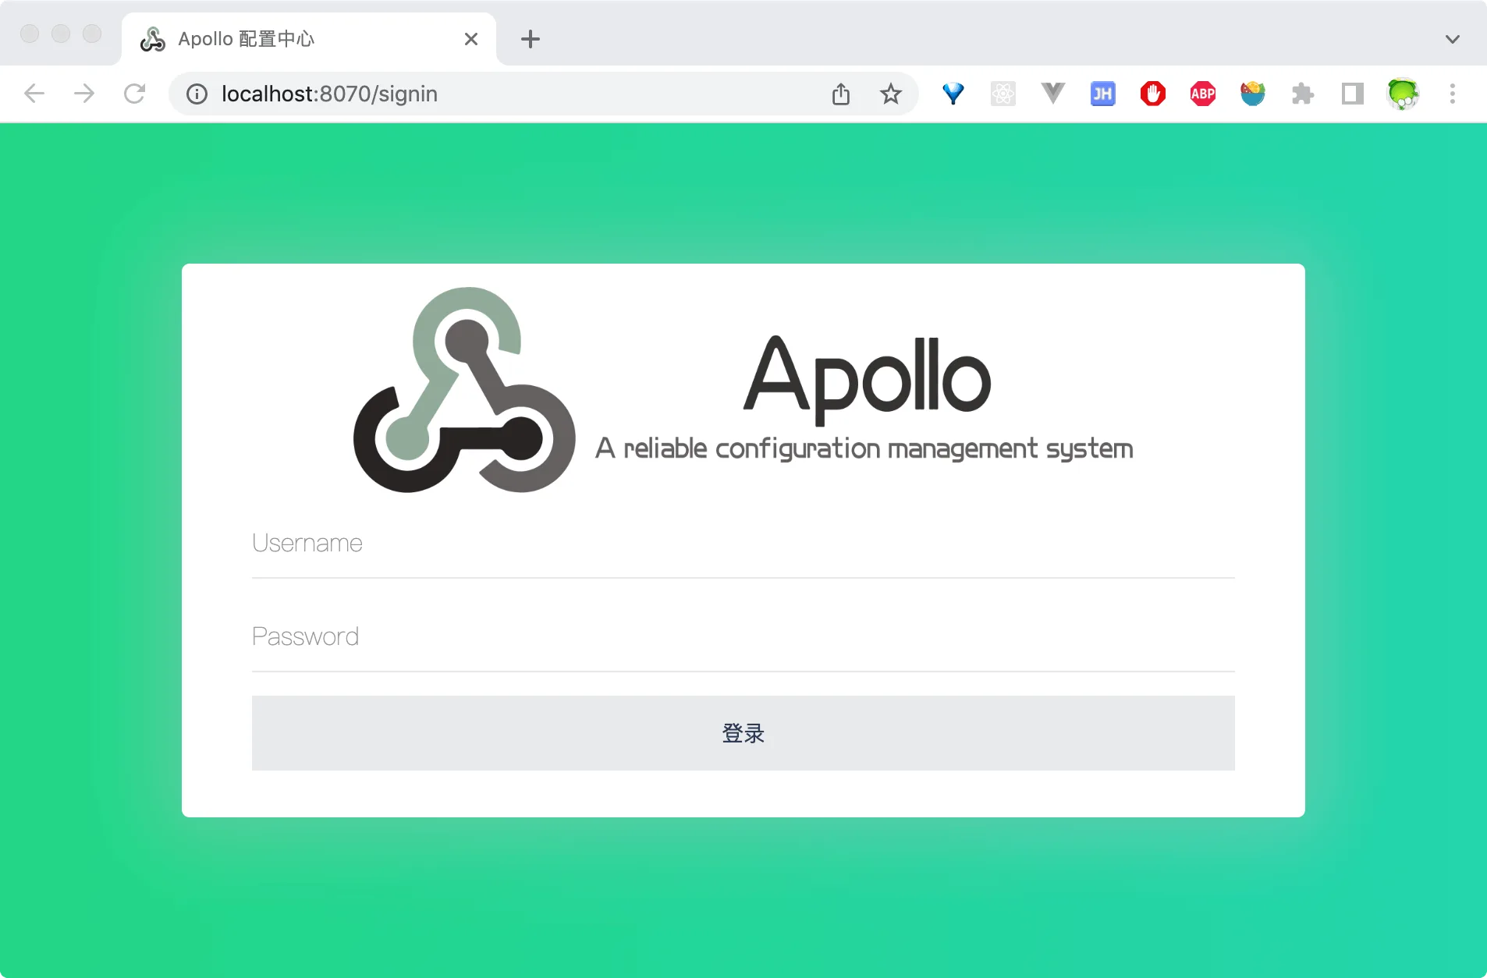Expand the tab search chevron
Image resolution: width=1487 pixels, height=978 pixels.
coord(1453,38)
